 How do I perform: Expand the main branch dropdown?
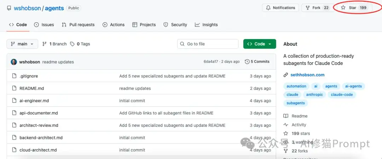[22, 44]
